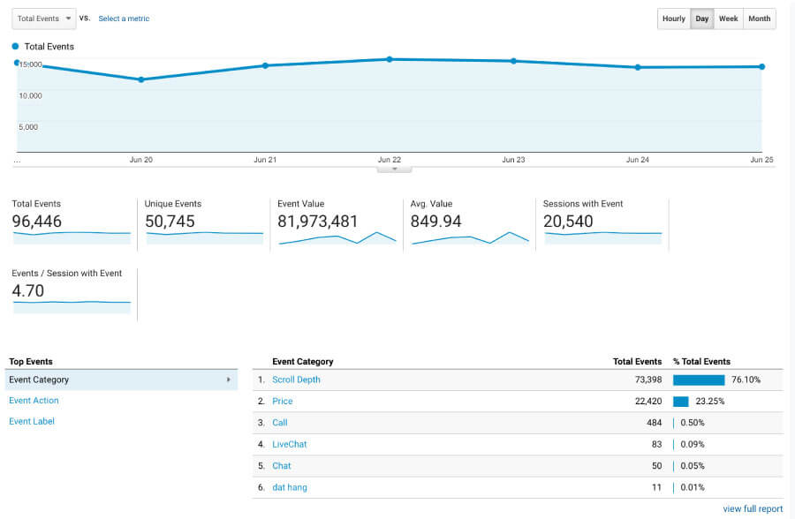Click the 20,540 Sessions with Event number
This screenshot has width=795, height=519.
pyautogui.click(x=568, y=221)
